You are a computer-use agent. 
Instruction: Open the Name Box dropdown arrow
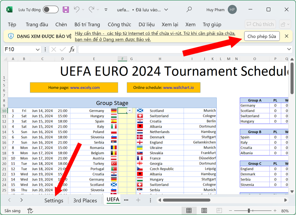click(37, 49)
